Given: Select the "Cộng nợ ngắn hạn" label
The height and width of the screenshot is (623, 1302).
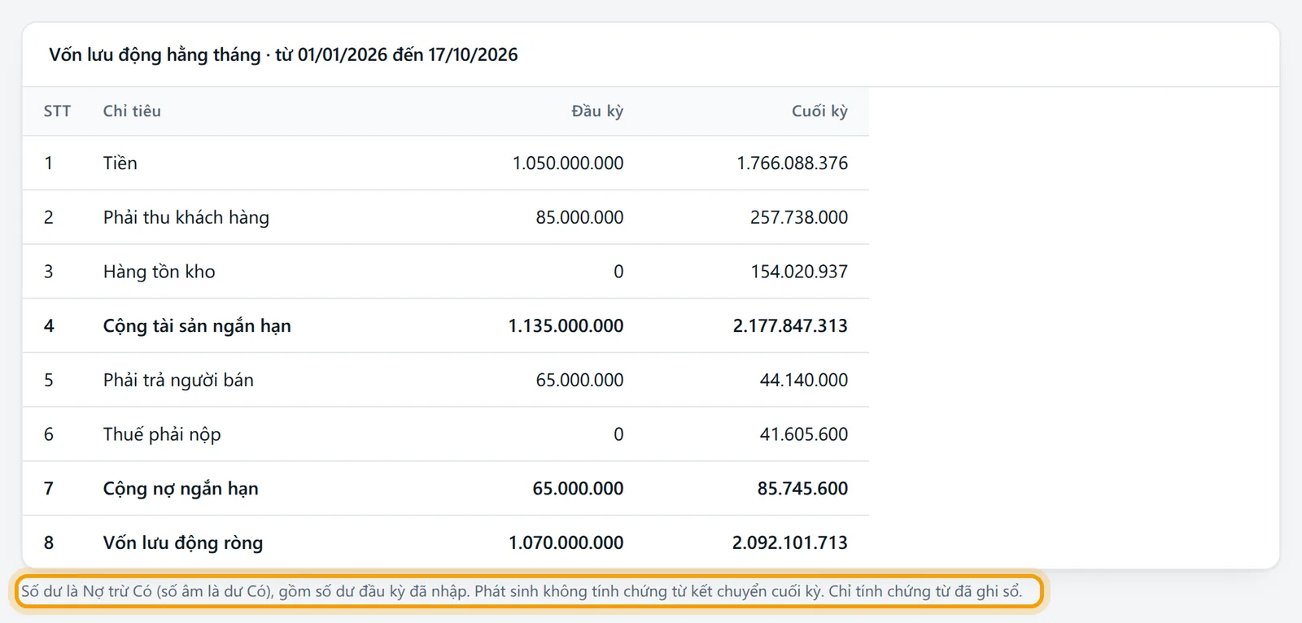Looking at the screenshot, I should [x=181, y=489].
